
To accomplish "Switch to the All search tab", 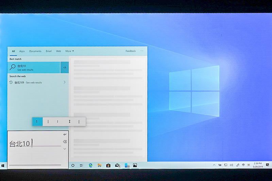I will [13, 51].
